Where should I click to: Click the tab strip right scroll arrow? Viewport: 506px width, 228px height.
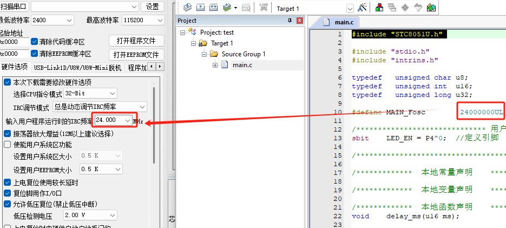(160, 67)
